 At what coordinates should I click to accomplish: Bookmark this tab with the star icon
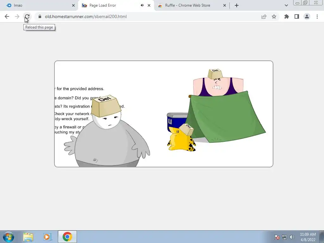(274, 16)
